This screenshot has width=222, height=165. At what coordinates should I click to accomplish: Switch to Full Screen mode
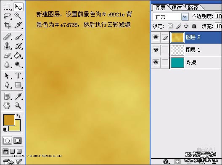click(x=19, y=152)
